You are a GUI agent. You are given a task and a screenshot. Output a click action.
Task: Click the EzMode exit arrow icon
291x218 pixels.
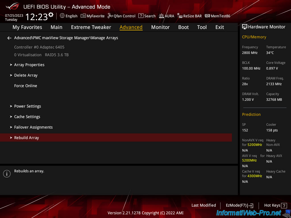coord(250,206)
